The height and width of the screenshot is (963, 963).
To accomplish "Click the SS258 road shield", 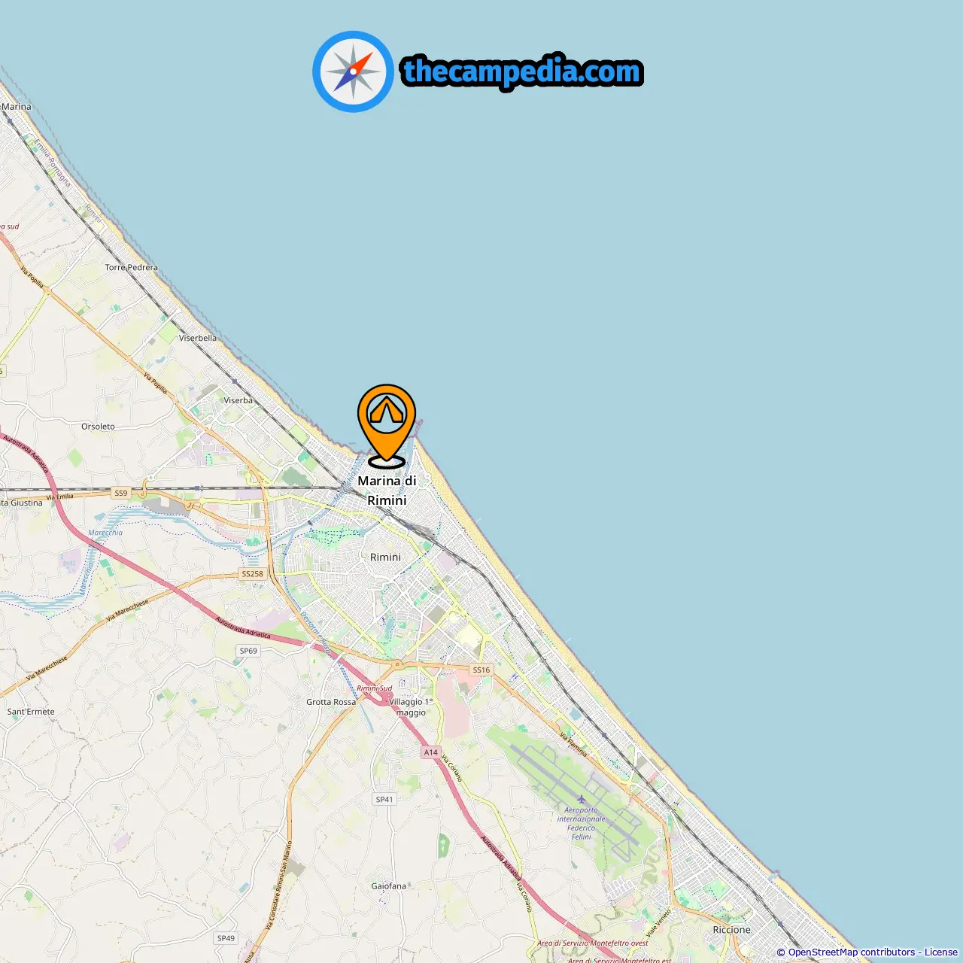I will click(252, 574).
